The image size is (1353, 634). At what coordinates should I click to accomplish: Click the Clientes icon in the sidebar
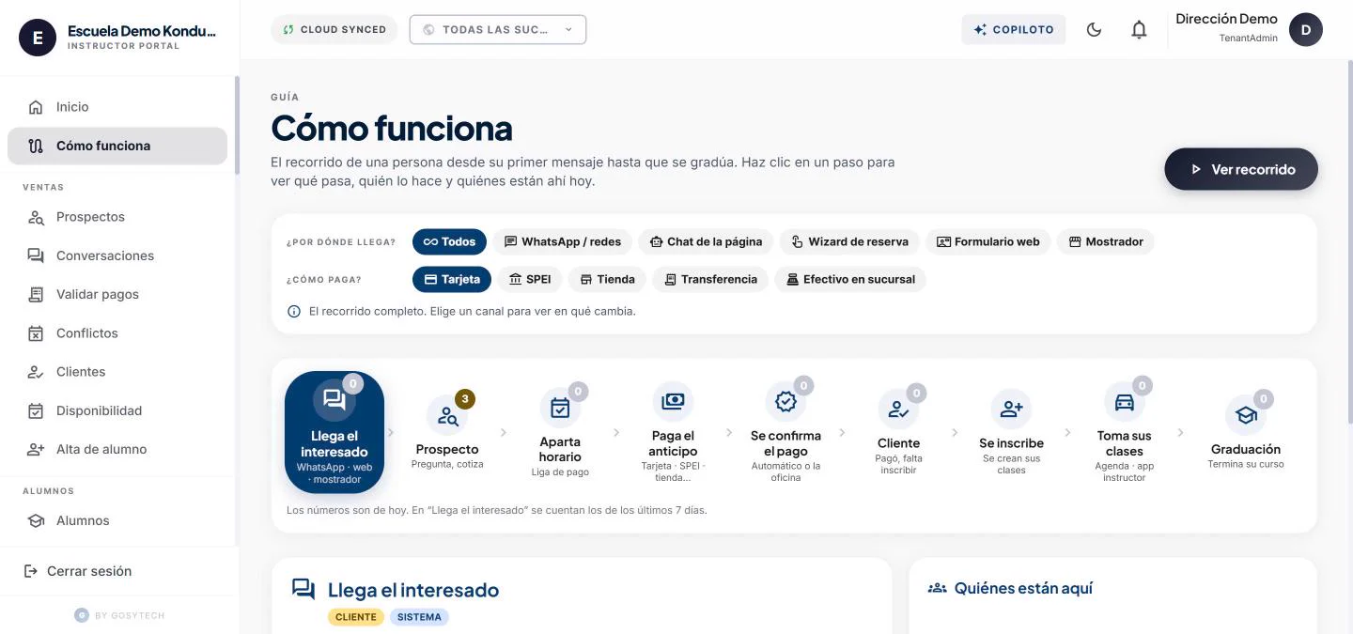click(x=36, y=372)
